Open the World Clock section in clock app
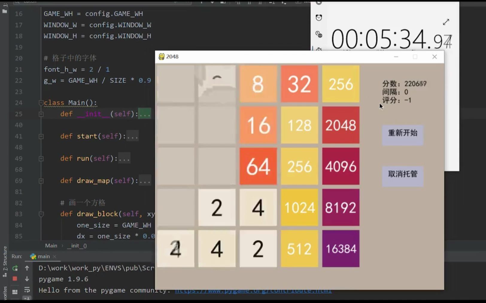Screen dimensions: 486x303 319,34
